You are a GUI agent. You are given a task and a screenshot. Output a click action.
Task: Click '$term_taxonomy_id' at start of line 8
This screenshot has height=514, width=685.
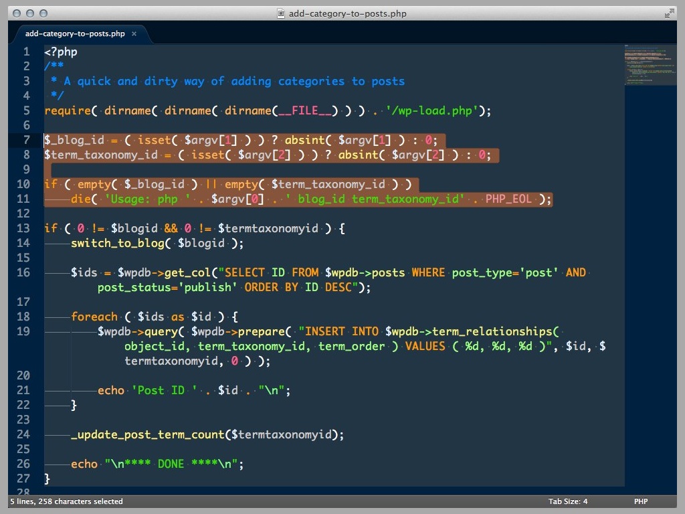(x=101, y=155)
